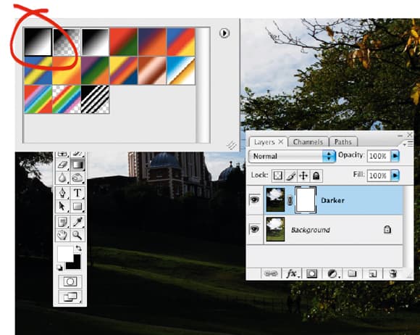The width and height of the screenshot is (420, 335).
Task: Select the Darker layer by its name
Action: point(332,200)
